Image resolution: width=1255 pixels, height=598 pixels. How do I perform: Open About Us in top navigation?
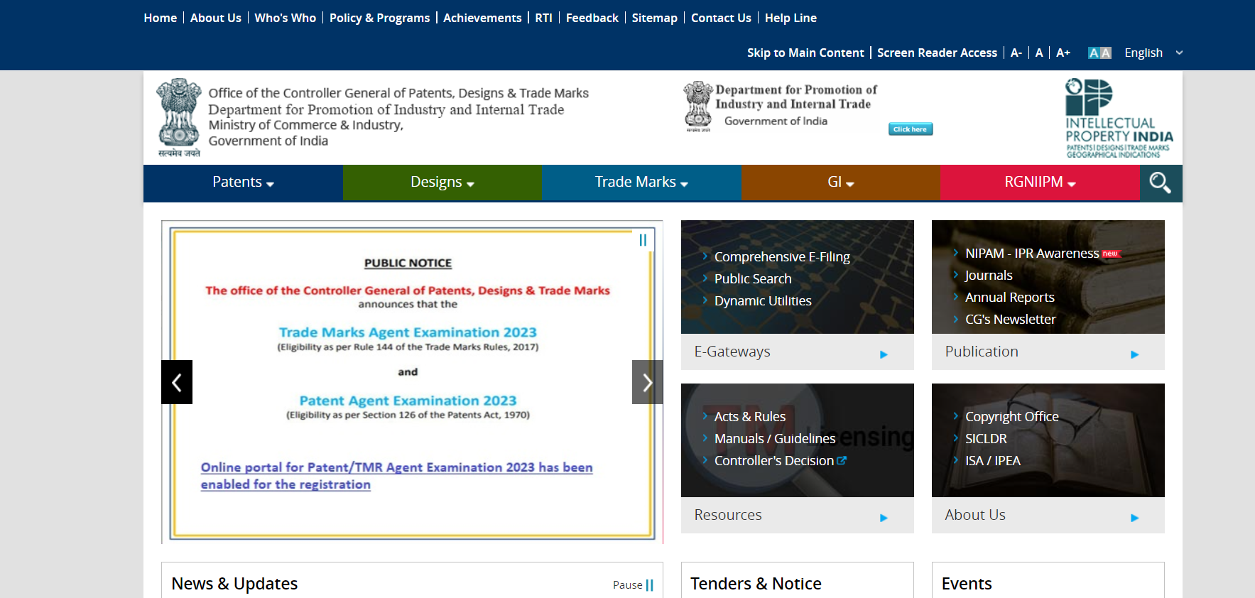[216, 18]
